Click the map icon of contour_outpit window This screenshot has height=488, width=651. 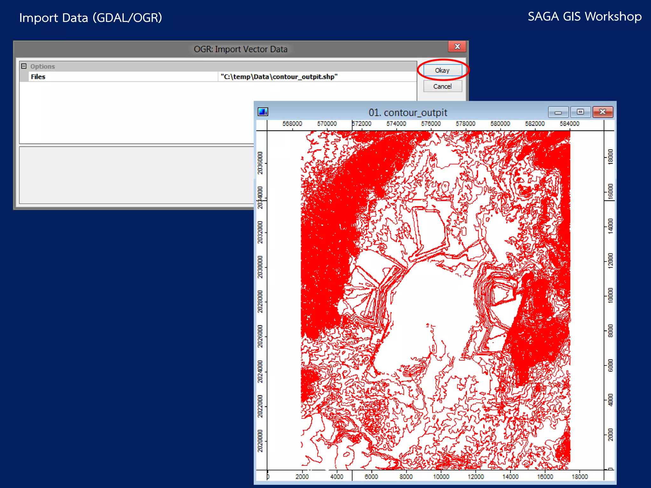263,112
